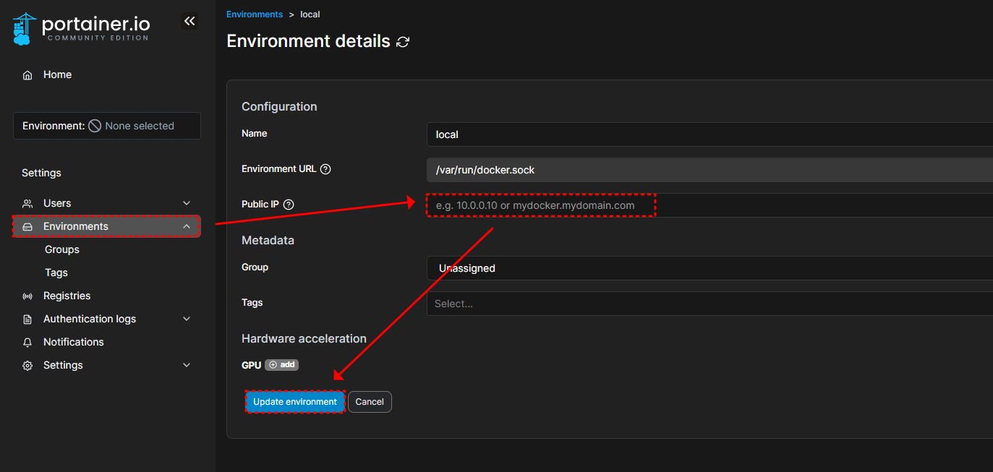
Task: Open Tags under Environments
Action: point(56,273)
